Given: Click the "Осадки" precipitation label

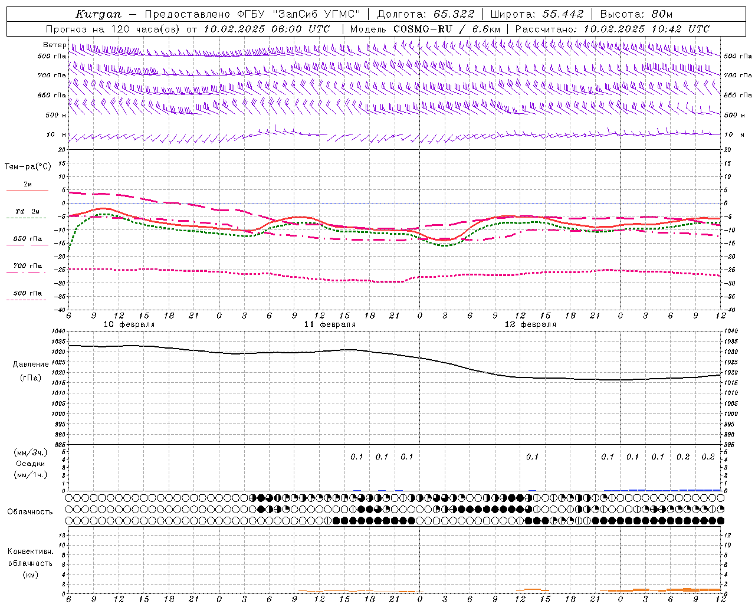Looking at the screenshot, I should click(x=30, y=464).
